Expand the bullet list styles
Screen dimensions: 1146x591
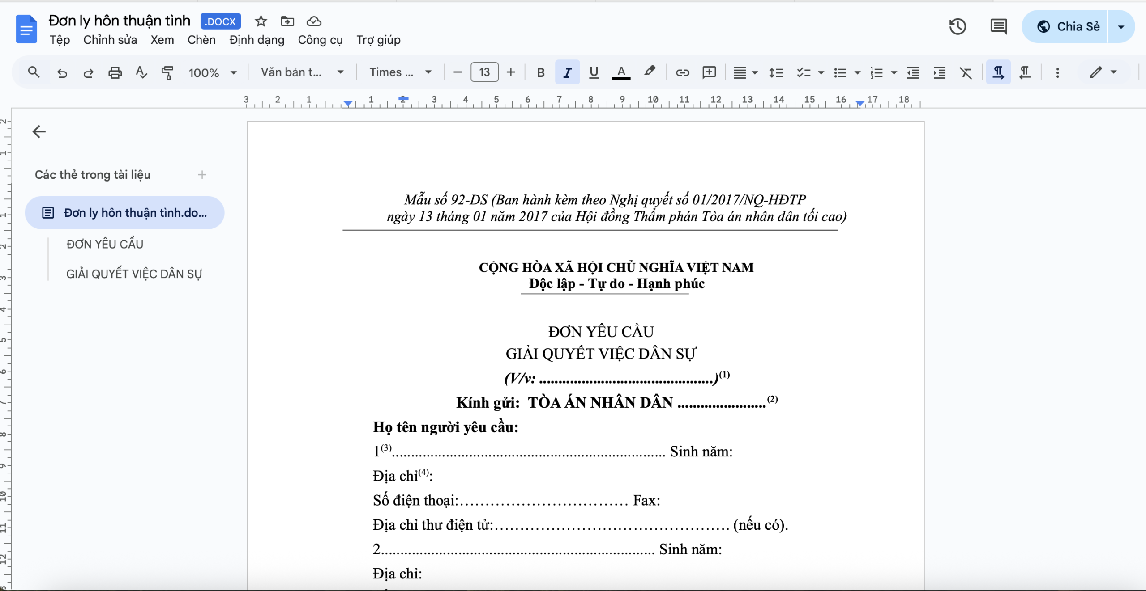click(x=857, y=72)
